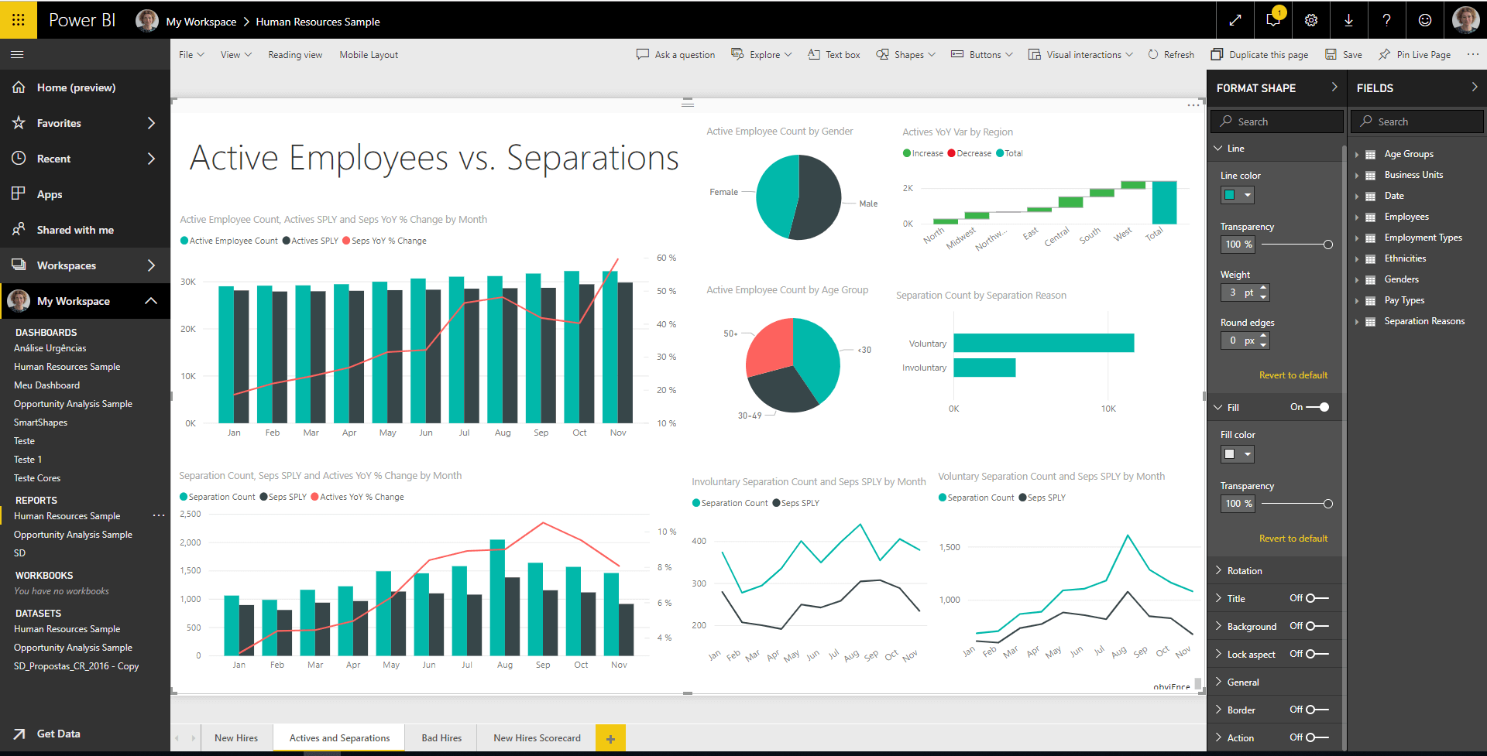Image resolution: width=1487 pixels, height=756 pixels.
Task: Save the report
Action: 1344,54
